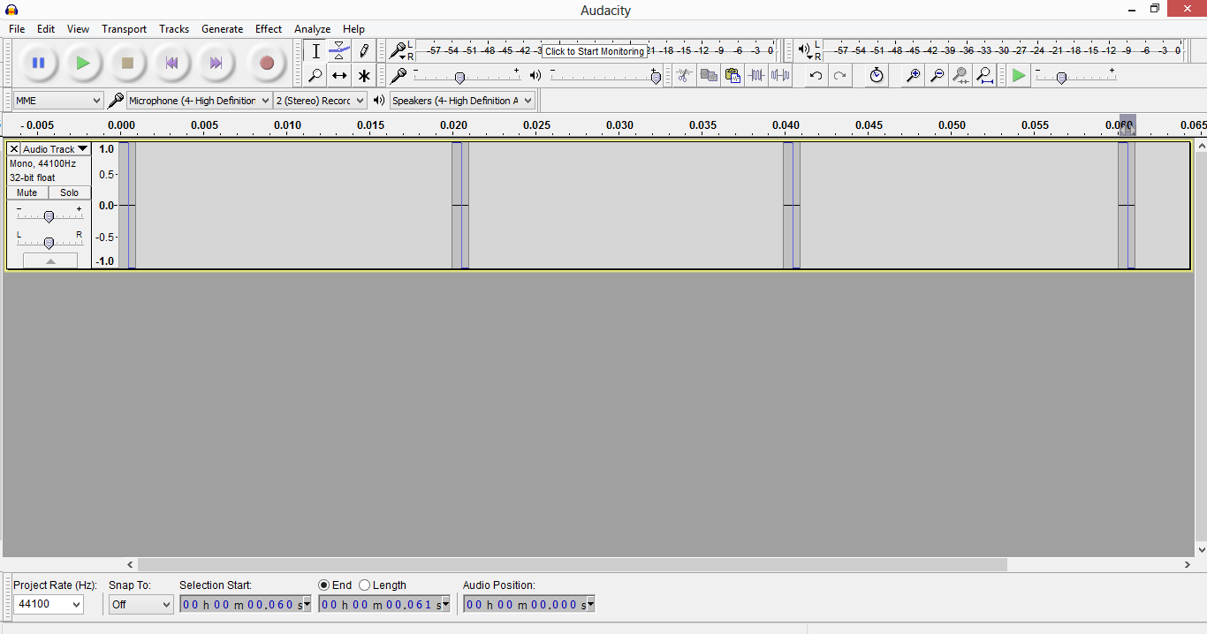The height and width of the screenshot is (634, 1207).
Task: Cut selection using the scissors icon
Action: [685, 75]
